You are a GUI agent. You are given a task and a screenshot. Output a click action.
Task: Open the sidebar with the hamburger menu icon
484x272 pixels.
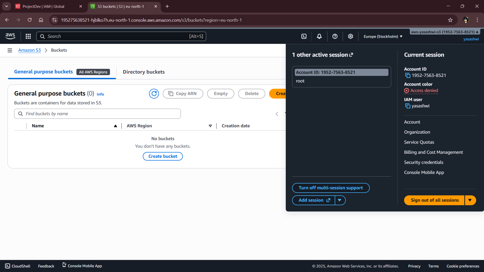point(10,50)
